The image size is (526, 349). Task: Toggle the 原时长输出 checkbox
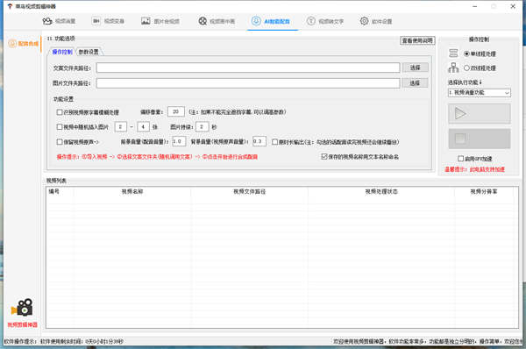[x=274, y=142]
